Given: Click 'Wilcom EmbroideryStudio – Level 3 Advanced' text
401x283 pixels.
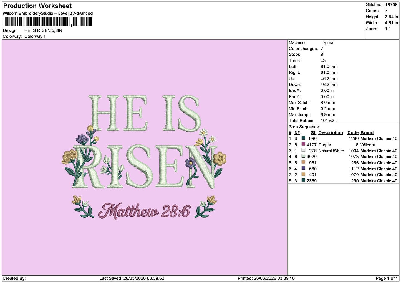Looking at the screenshot, I should (x=48, y=13).
